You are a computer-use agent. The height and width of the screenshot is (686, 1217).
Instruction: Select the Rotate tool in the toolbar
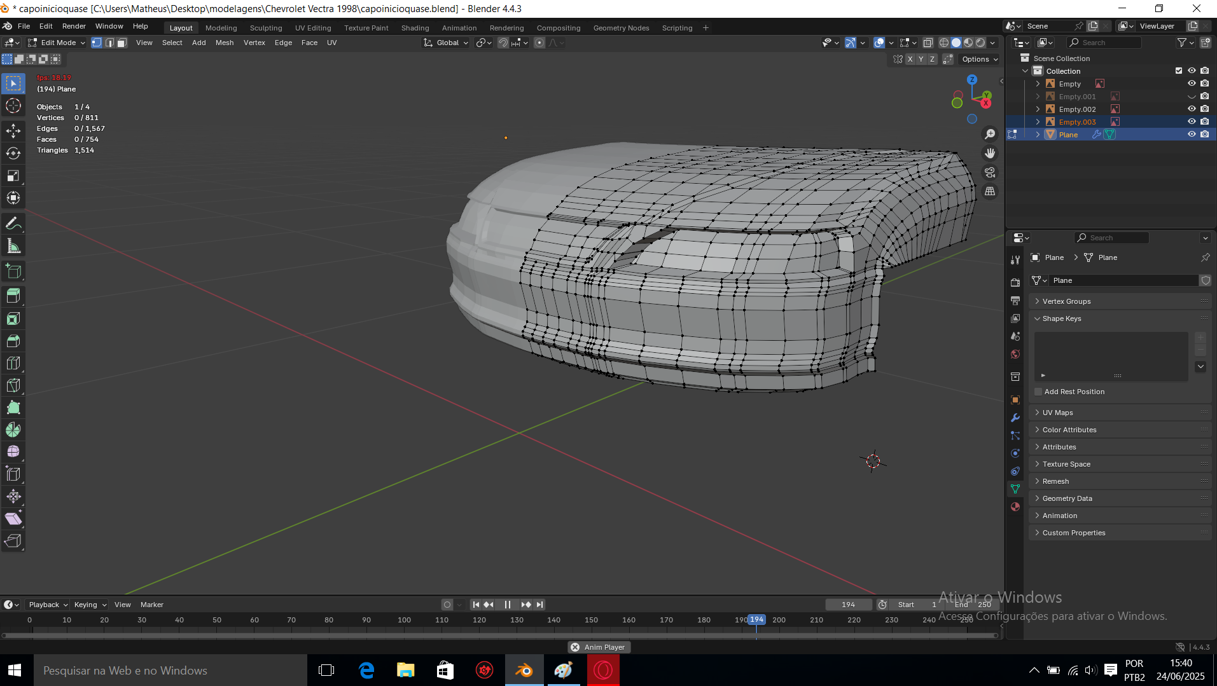tap(13, 153)
